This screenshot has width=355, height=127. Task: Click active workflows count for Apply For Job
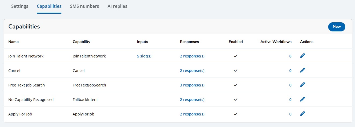[290, 114]
